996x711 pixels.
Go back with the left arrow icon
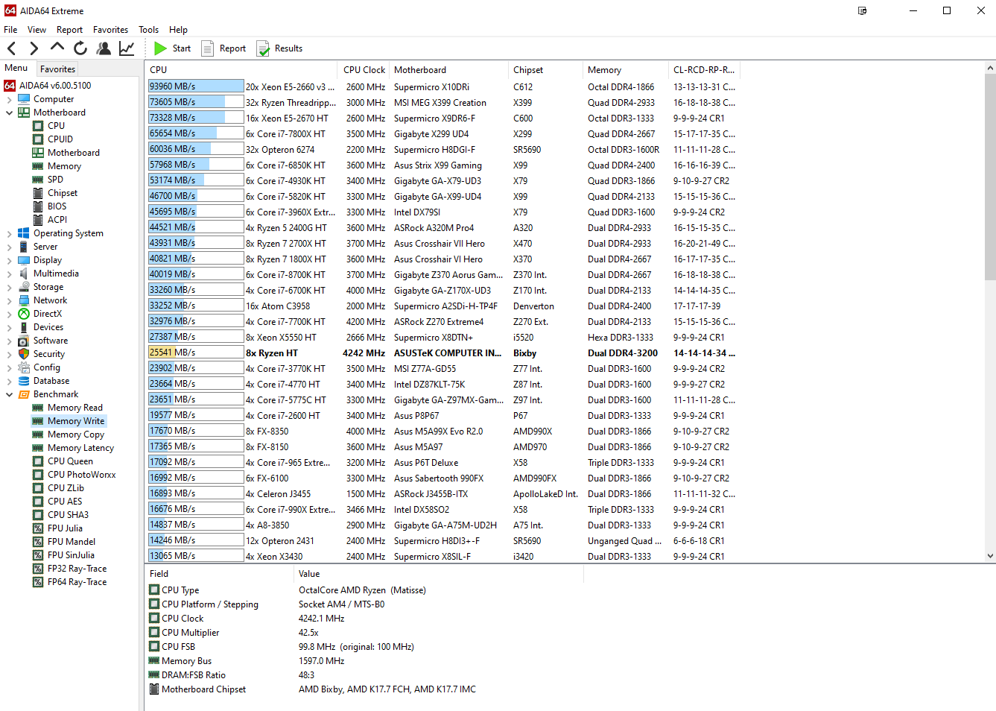click(12, 48)
